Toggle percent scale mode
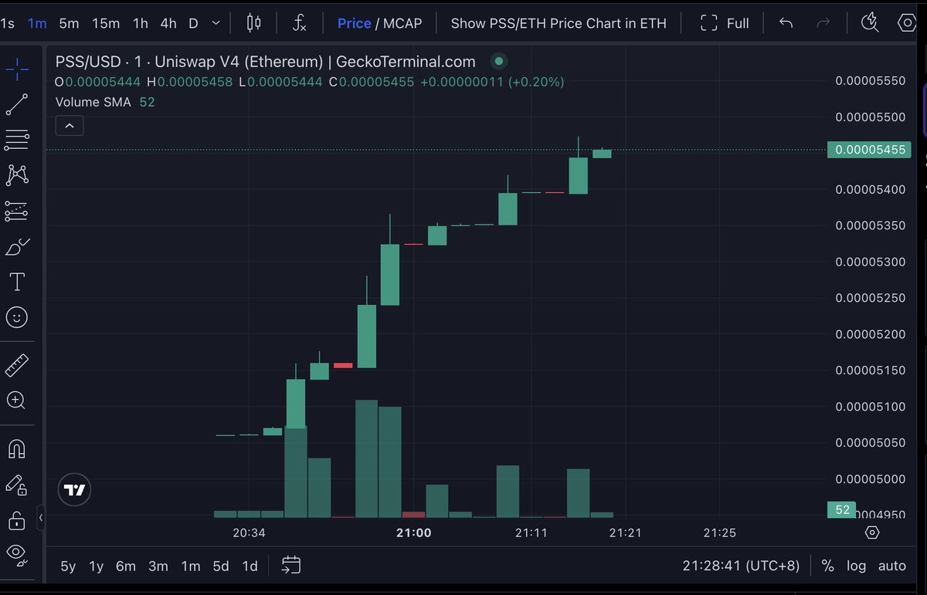 click(x=827, y=566)
